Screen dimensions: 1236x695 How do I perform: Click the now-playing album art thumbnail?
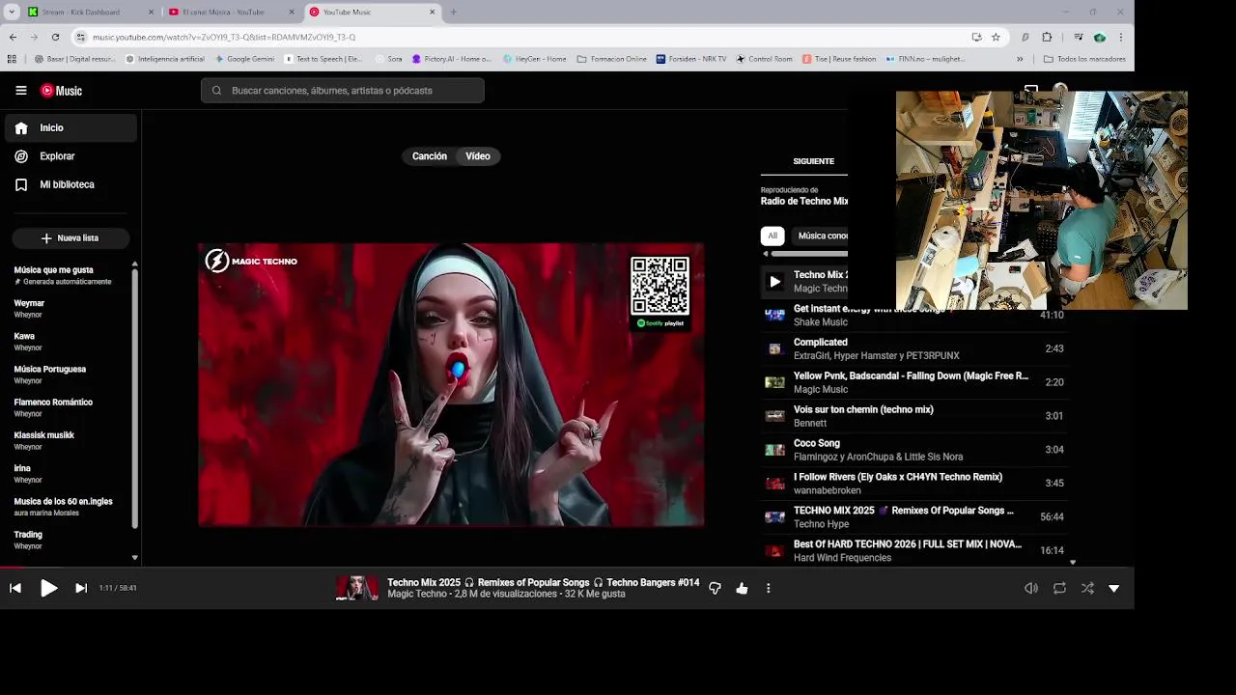click(357, 588)
